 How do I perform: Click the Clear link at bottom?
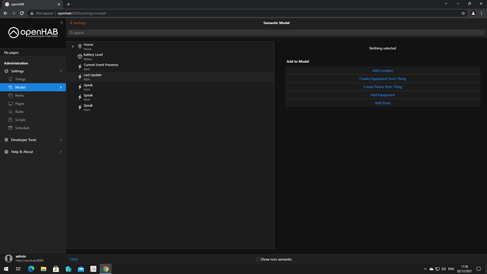coord(73,259)
